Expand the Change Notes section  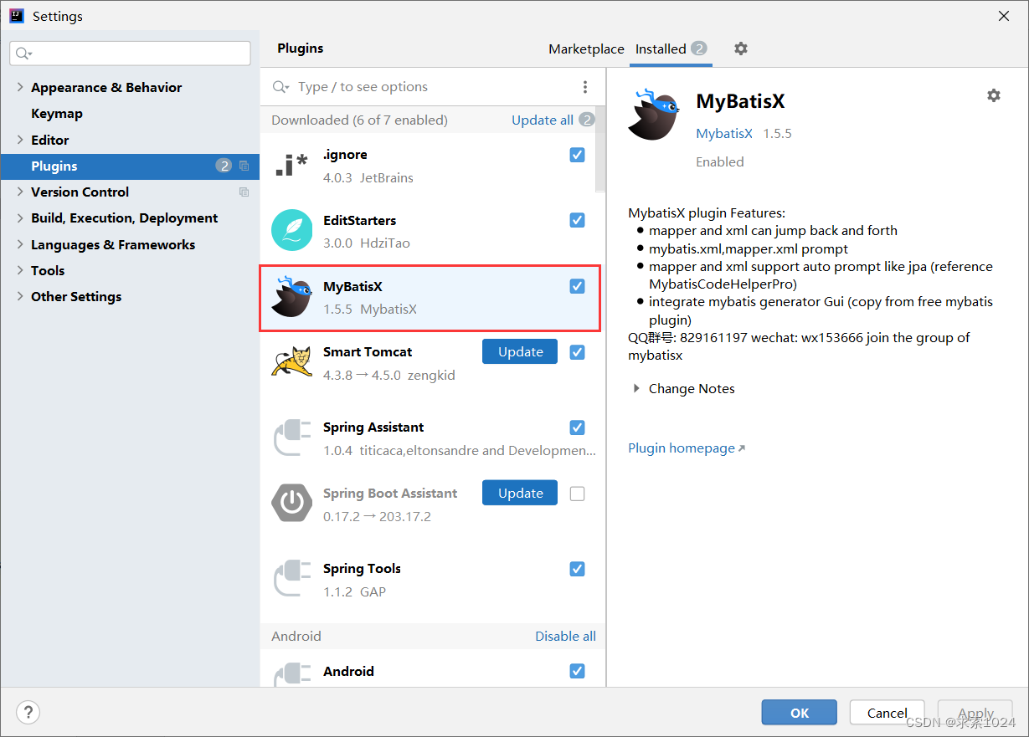point(636,388)
